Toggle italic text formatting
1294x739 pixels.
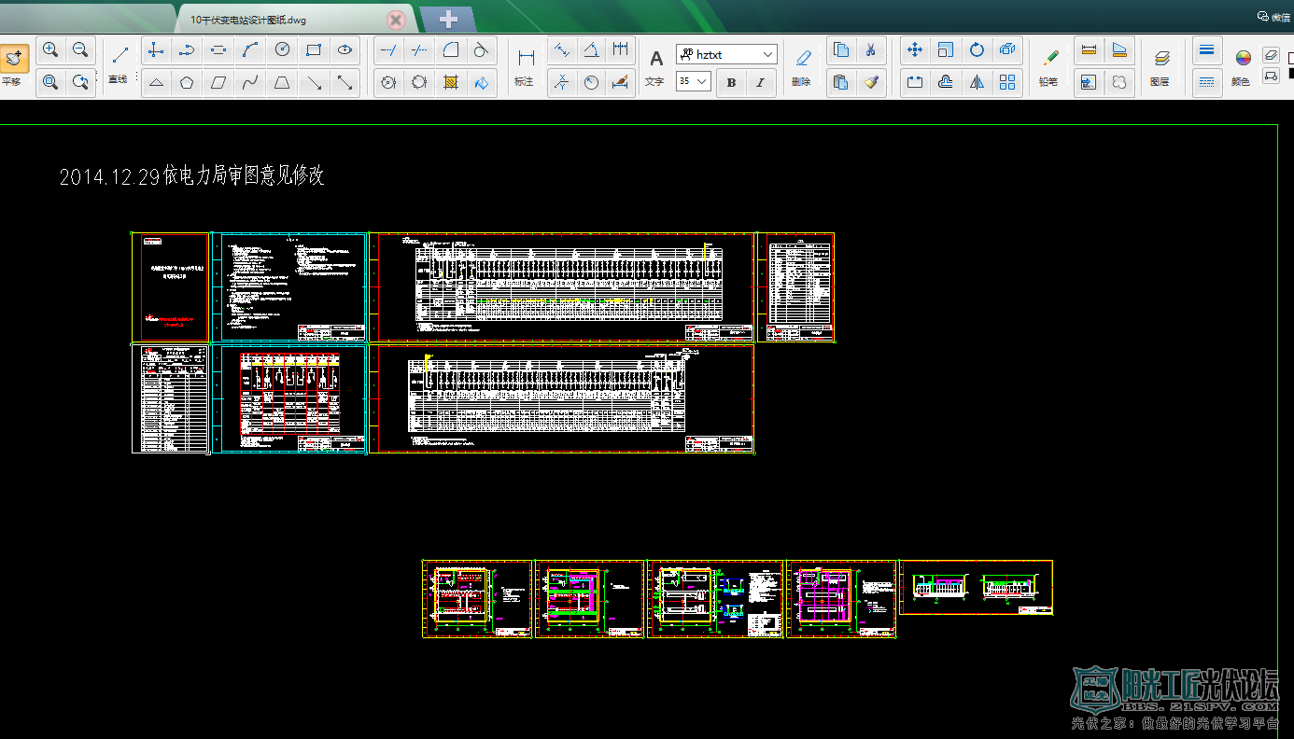click(760, 82)
